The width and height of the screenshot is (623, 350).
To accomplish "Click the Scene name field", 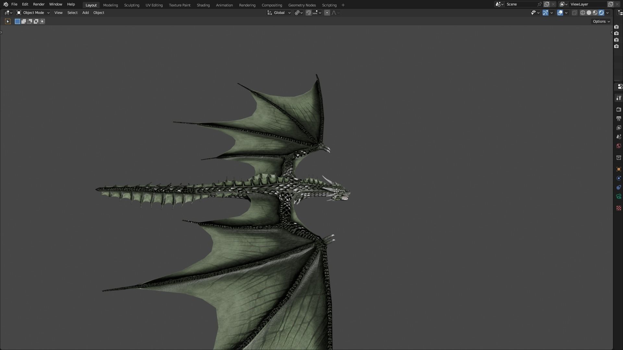I will coord(520,4).
